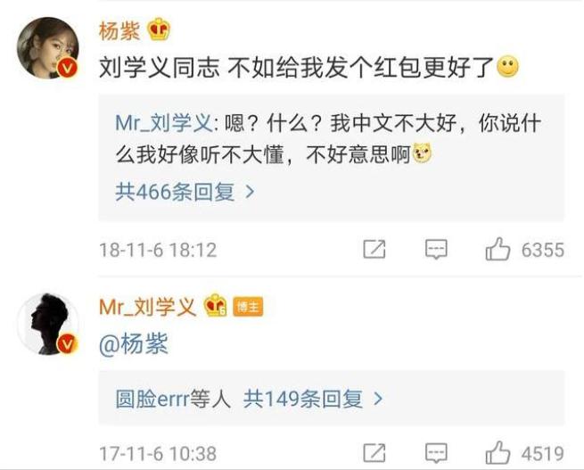Click the crown membership badge beside 杨紫
Viewport: 584px width, 470px height.
[x=159, y=29]
